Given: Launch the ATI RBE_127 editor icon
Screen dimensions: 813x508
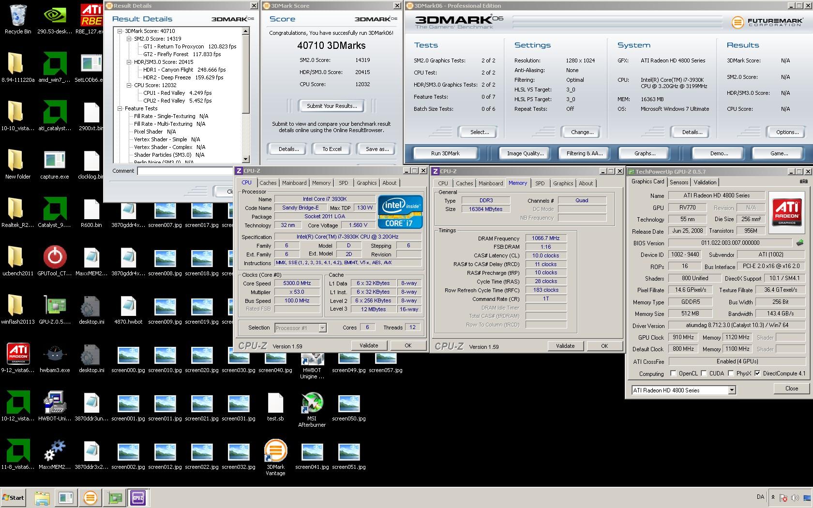Looking at the screenshot, I should [91, 19].
